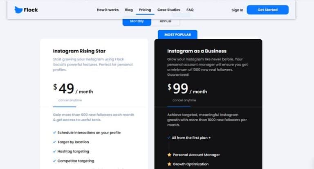
Task: Click checkmark next to Competitor targeting
Action: coord(54,161)
